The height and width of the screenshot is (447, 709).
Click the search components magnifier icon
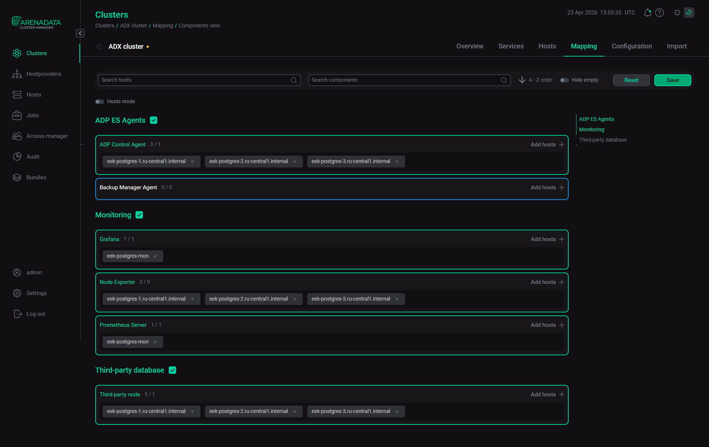point(504,80)
